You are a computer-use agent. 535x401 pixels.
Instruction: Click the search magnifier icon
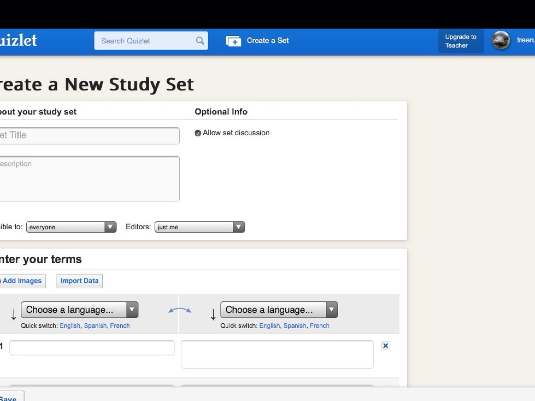tap(200, 41)
